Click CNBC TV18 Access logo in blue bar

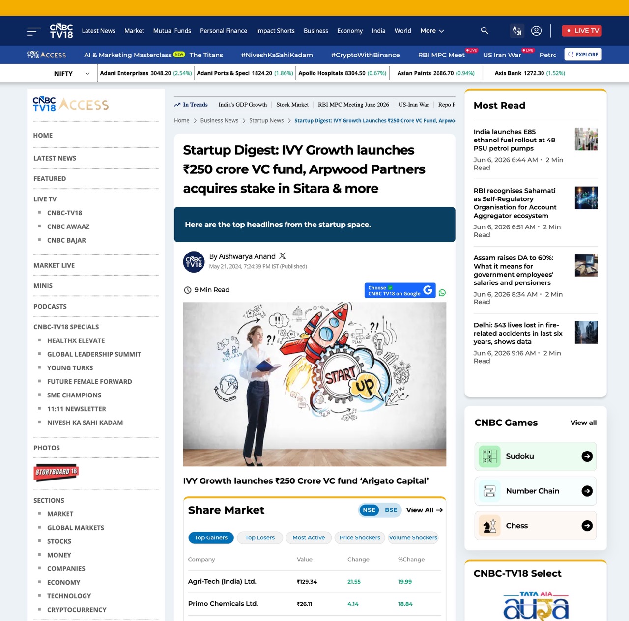click(46, 55)
